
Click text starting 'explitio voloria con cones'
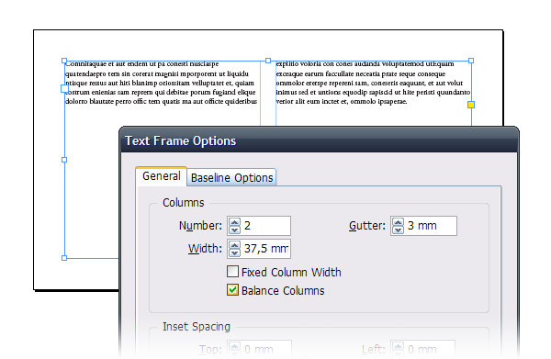(x=365, y=64)
